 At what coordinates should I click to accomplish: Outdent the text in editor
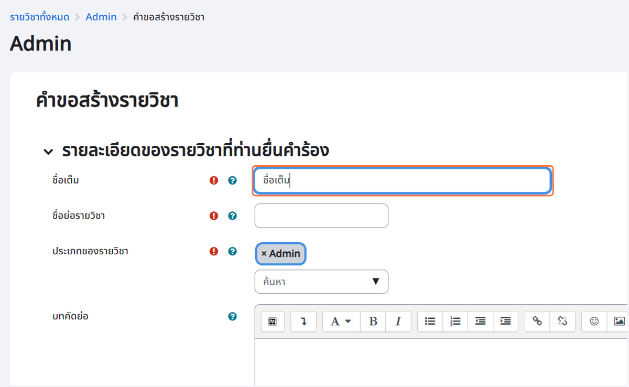point(481,321)
